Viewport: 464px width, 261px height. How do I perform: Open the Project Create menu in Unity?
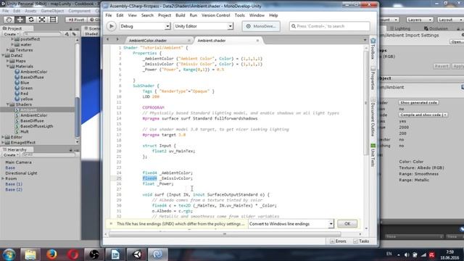[11, 34]
